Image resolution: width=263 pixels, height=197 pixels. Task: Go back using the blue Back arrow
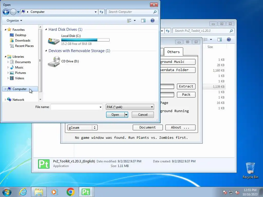click(6, 12)
